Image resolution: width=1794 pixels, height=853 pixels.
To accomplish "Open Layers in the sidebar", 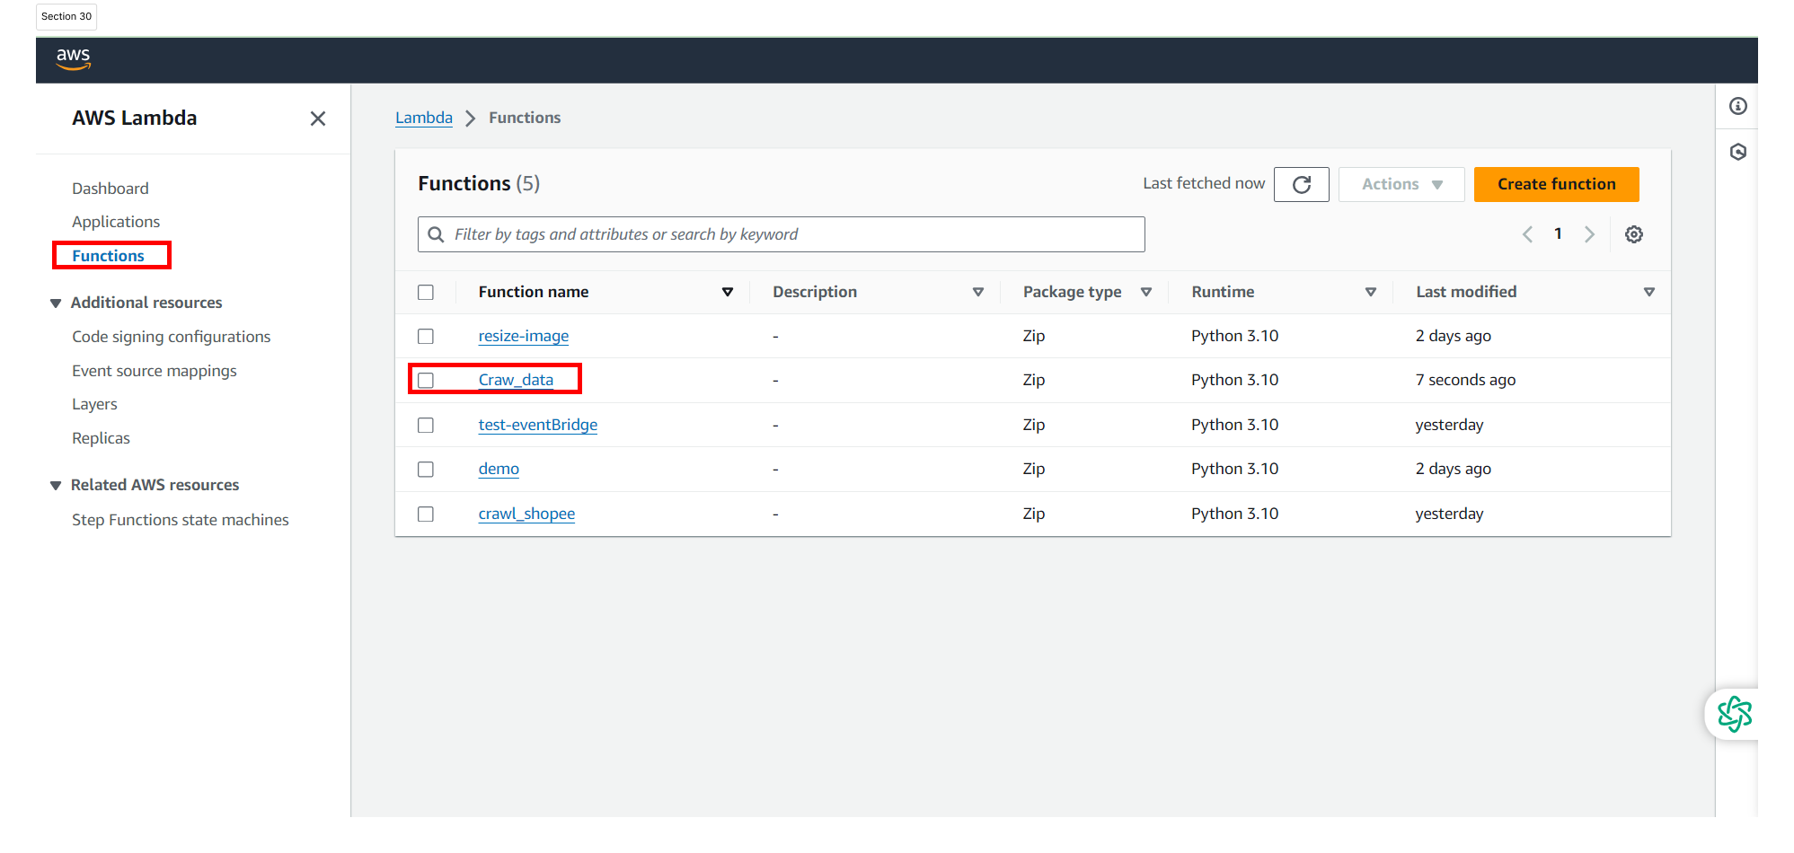I will tap(94, 404).
